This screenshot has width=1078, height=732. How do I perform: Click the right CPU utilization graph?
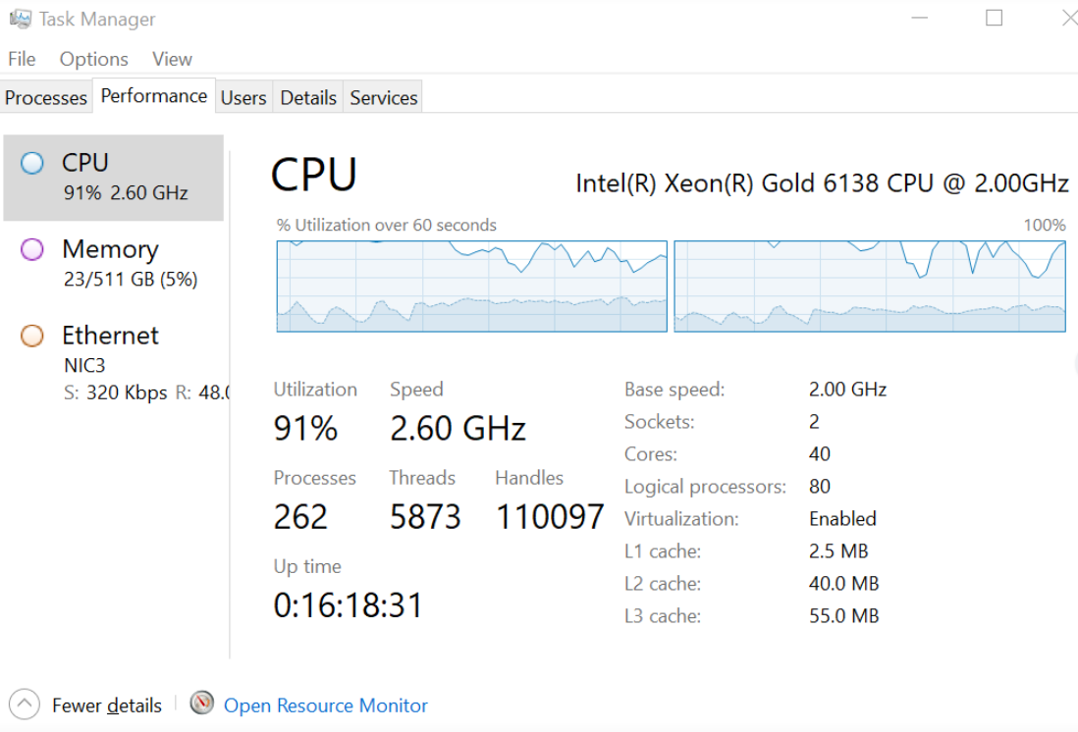[x=869, y=287]
